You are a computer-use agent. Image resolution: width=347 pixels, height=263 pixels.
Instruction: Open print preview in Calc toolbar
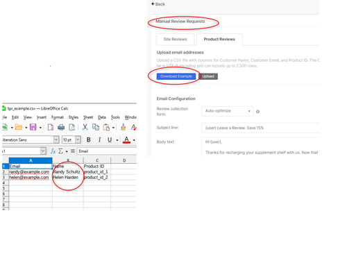pos(72,127)
